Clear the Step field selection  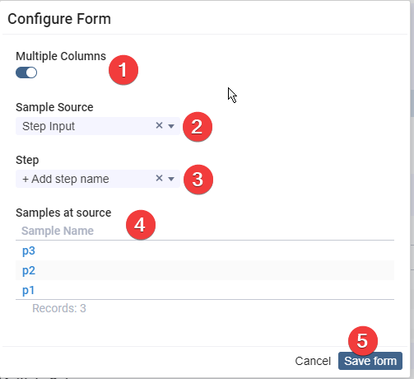point(159,178)
